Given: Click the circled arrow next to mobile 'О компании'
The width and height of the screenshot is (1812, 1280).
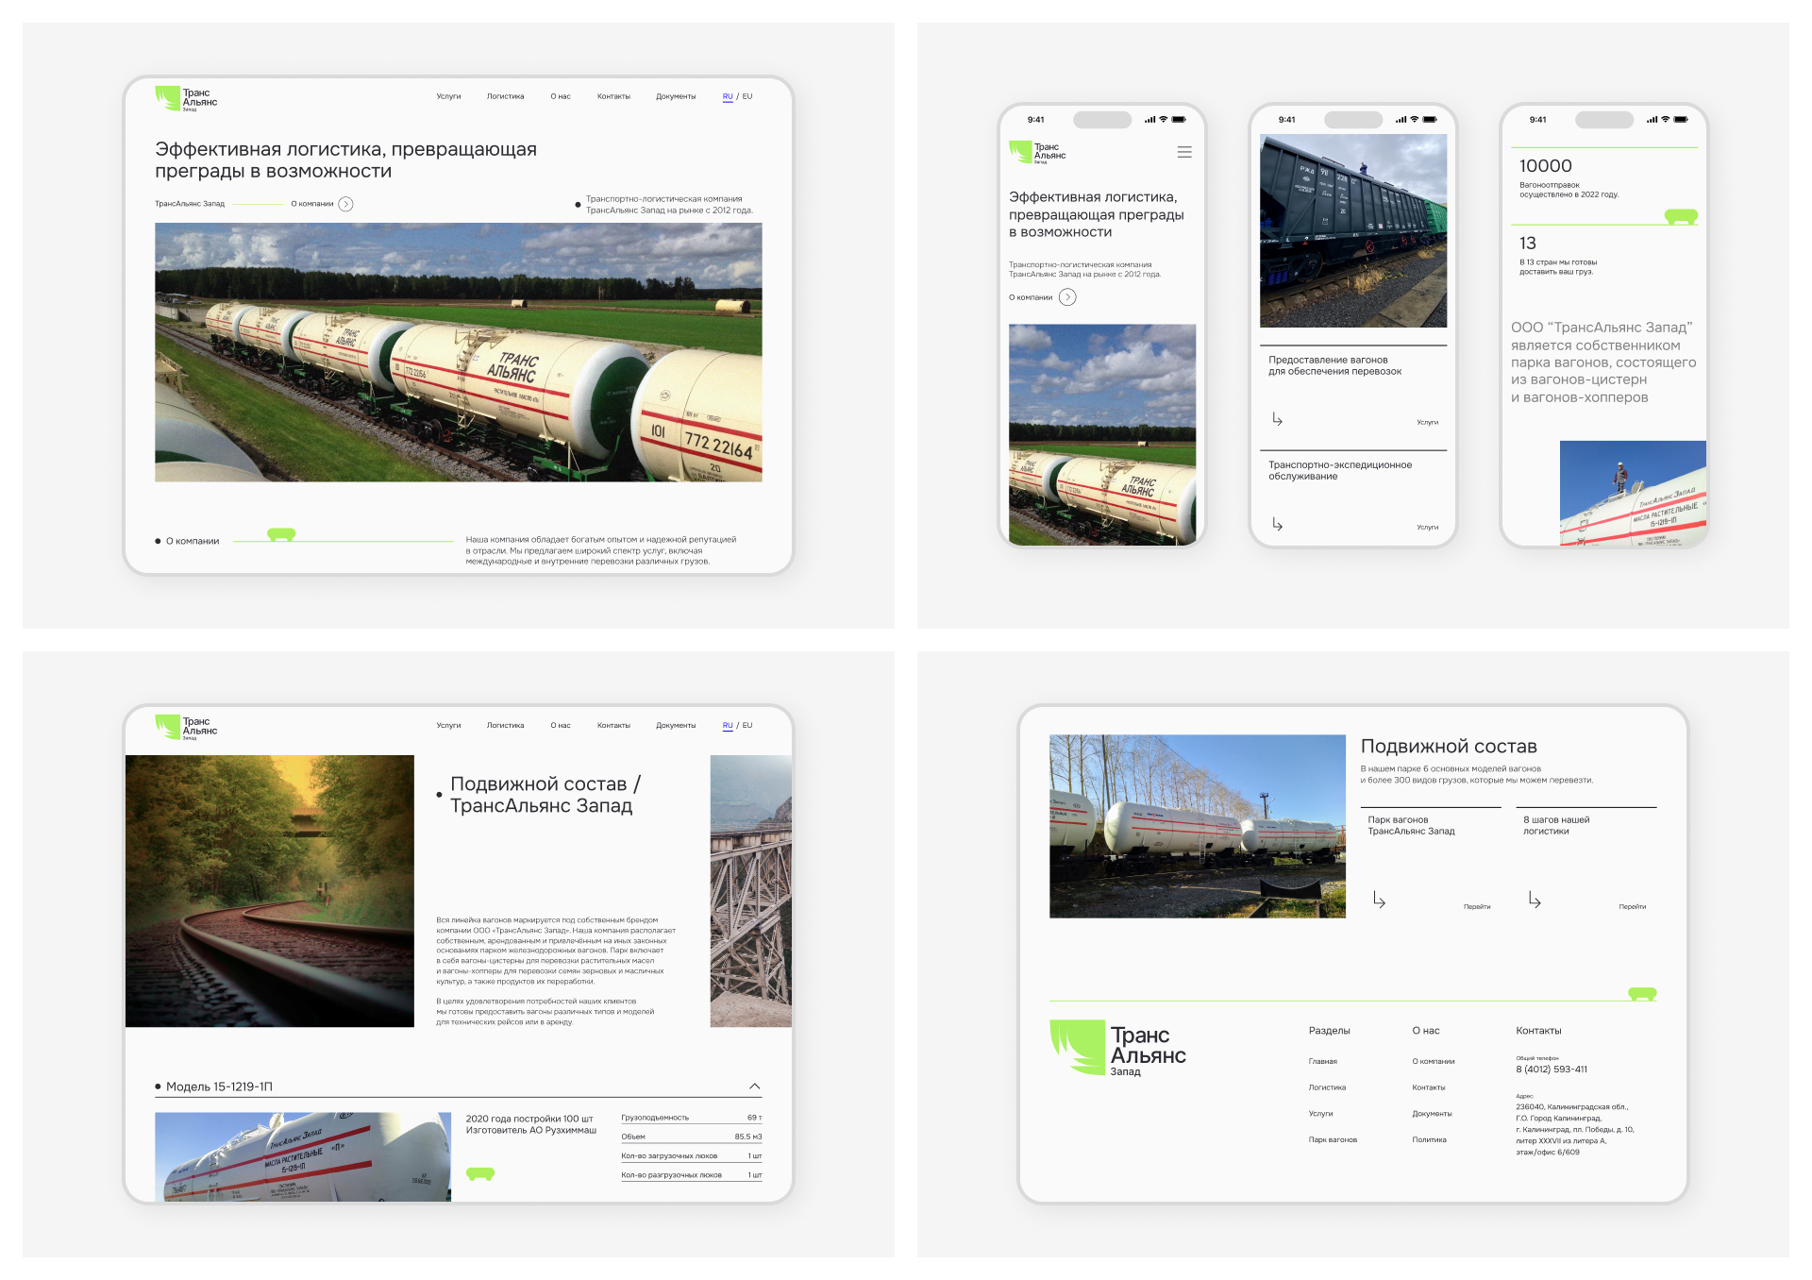Looking at the screenshot, I should click(1067, 297).
